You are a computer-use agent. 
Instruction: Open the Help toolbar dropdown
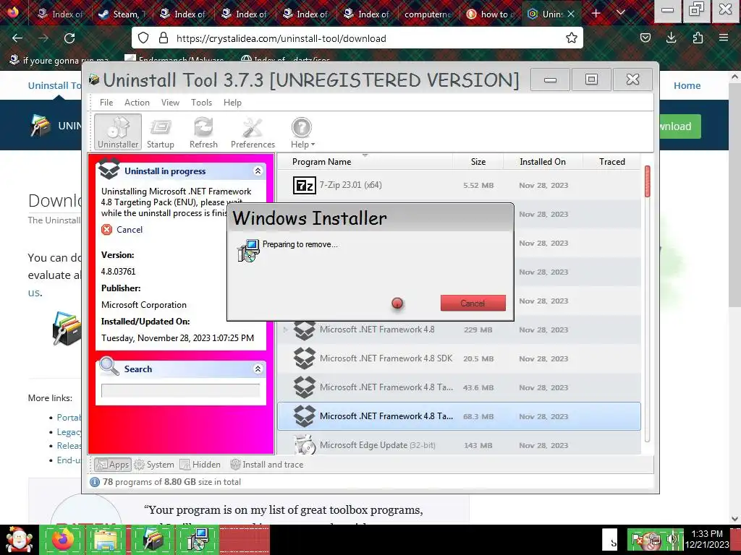302,133
